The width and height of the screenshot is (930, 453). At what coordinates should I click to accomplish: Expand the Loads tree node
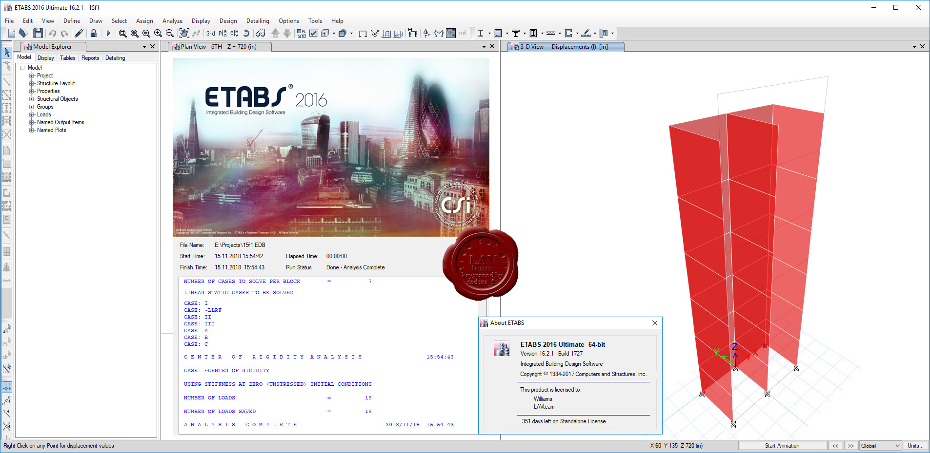(32, 114)
